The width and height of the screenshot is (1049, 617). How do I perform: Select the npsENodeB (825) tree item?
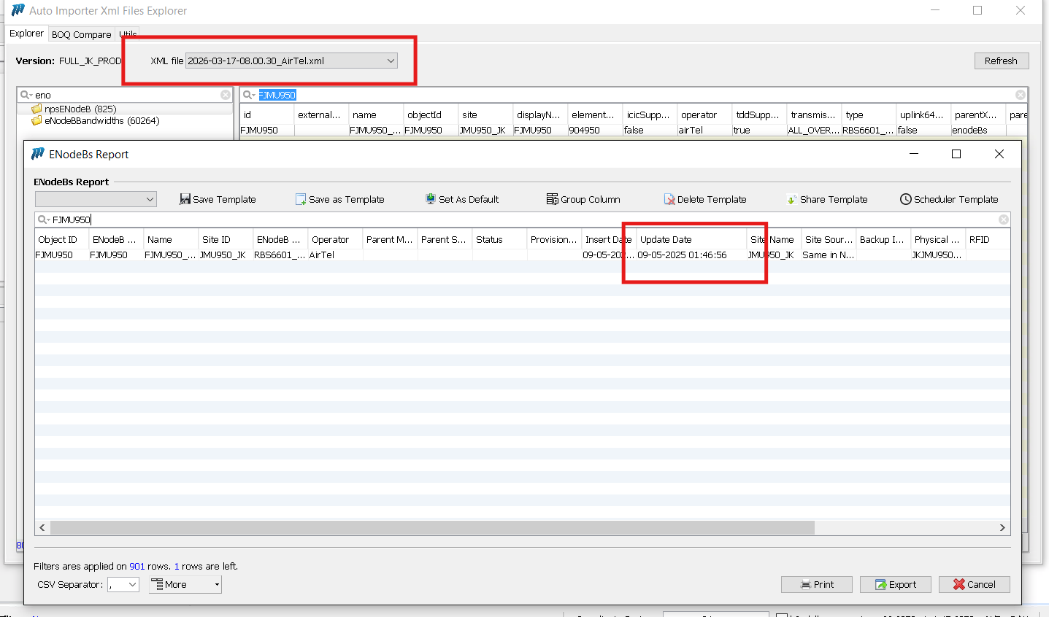coord(80,109)
